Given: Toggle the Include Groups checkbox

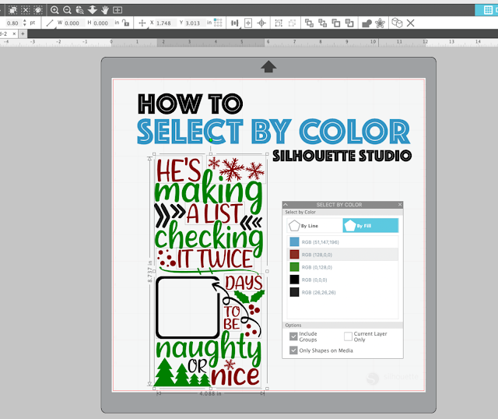Looking at the screenshot, I should pos(293,336).
